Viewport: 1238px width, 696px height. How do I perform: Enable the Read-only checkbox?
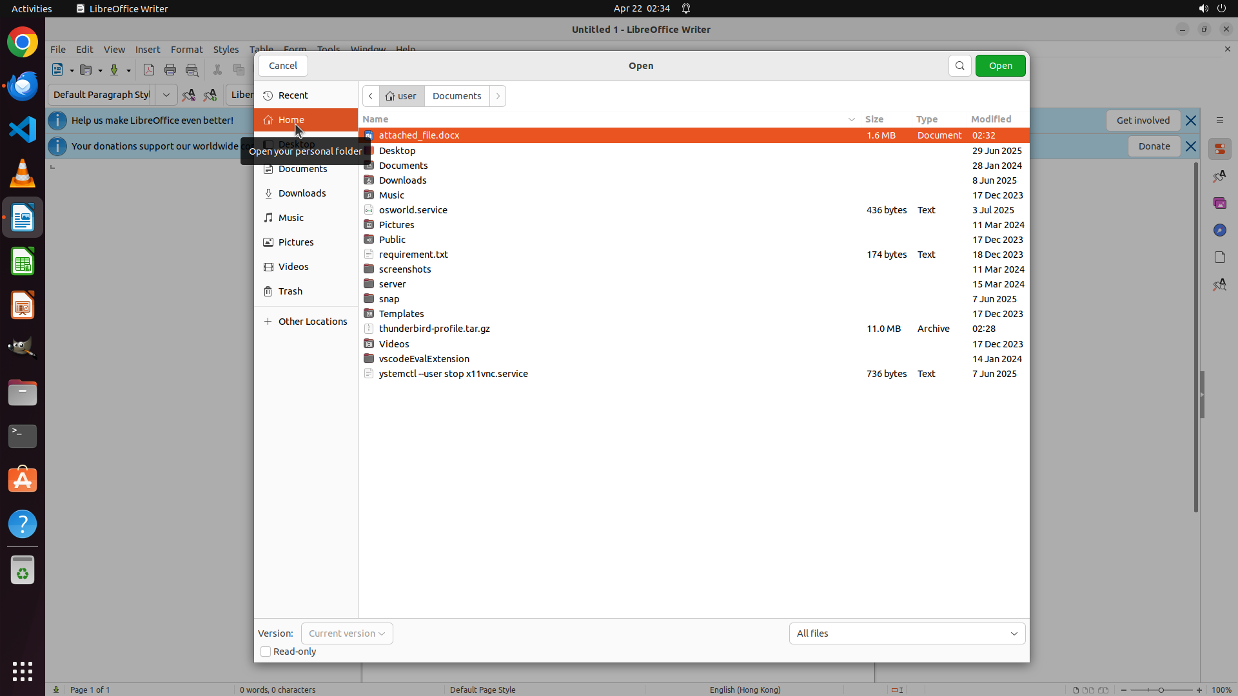click(266, 652)
